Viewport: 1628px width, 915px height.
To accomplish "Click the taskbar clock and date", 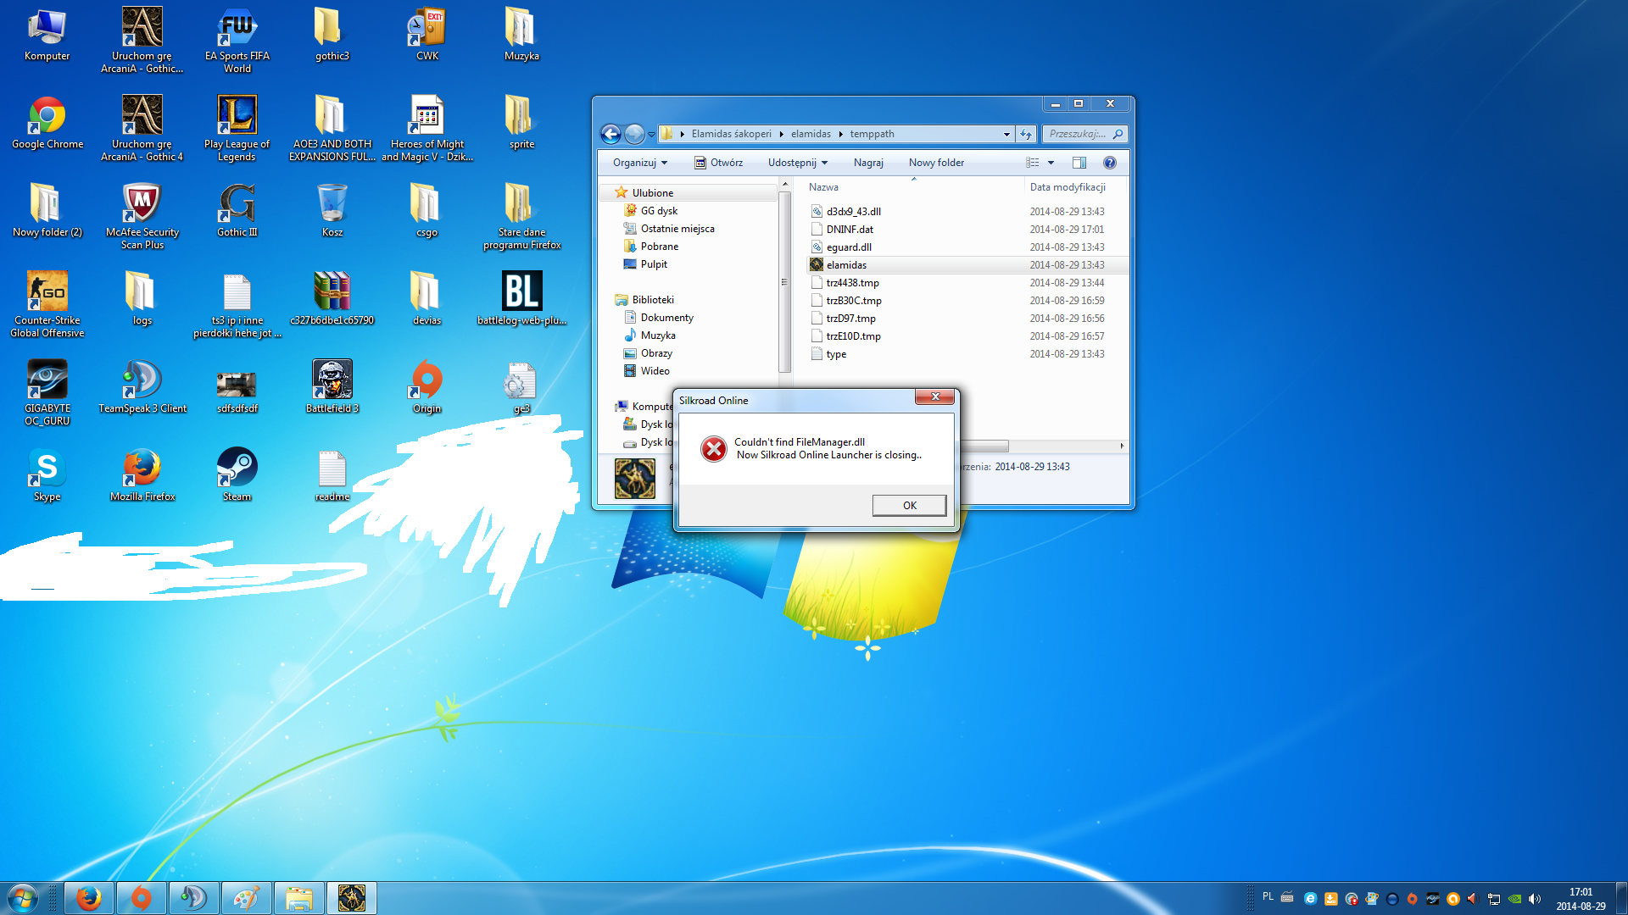I will tap(1581, 899).
